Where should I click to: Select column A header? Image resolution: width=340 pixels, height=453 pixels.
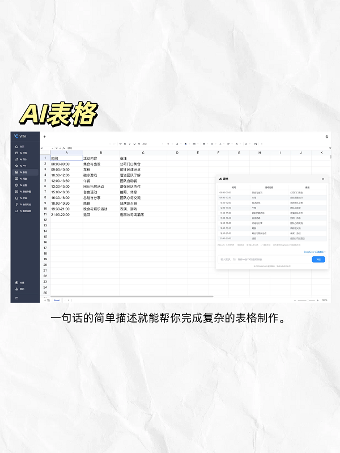[x=67, y=153]
